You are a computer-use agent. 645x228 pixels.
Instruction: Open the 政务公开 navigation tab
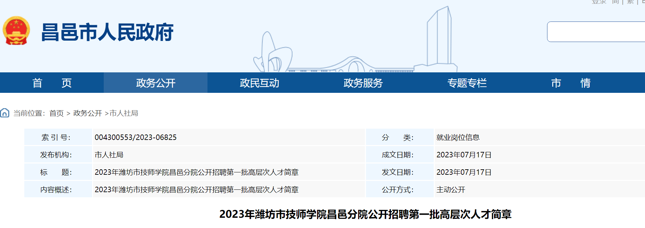pyautogui.click(x=155, y=83)
